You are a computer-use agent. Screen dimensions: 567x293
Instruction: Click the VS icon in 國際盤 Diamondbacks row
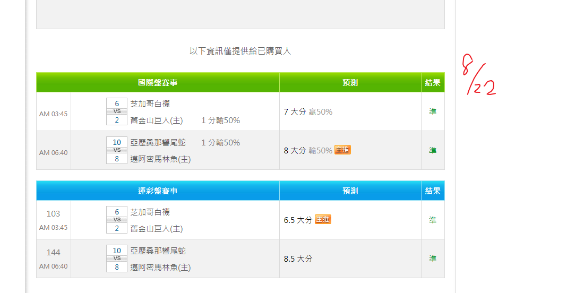(117, 150)
